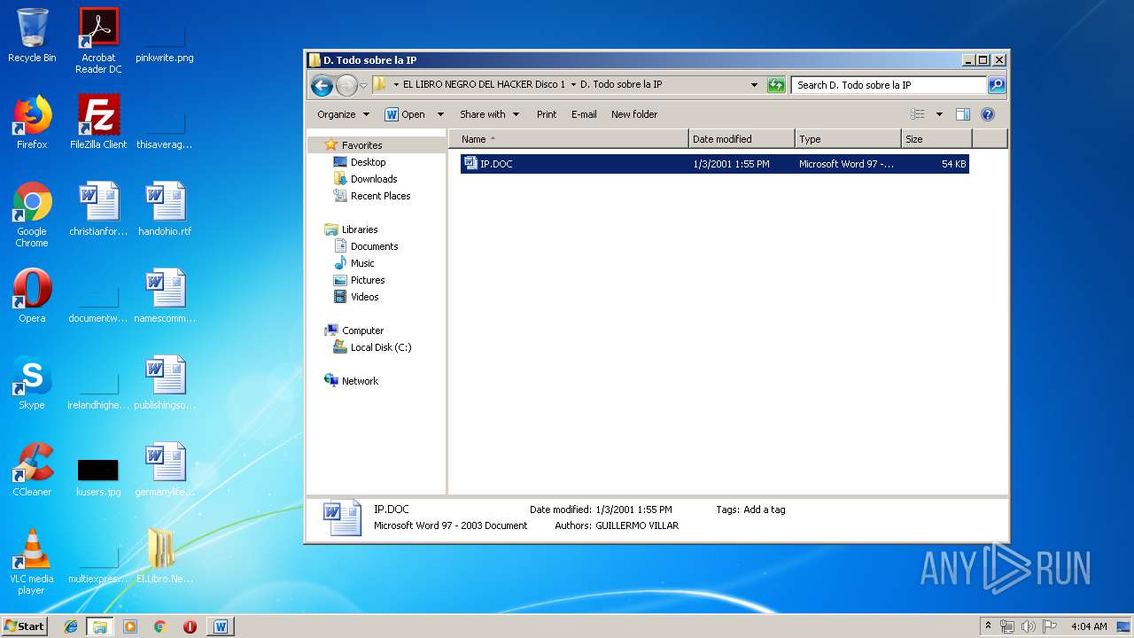Open Windows Media Player from taskbar
The width and height of the screenshot is (1134, 638).
pyautogui.click(x=130, y=626)
